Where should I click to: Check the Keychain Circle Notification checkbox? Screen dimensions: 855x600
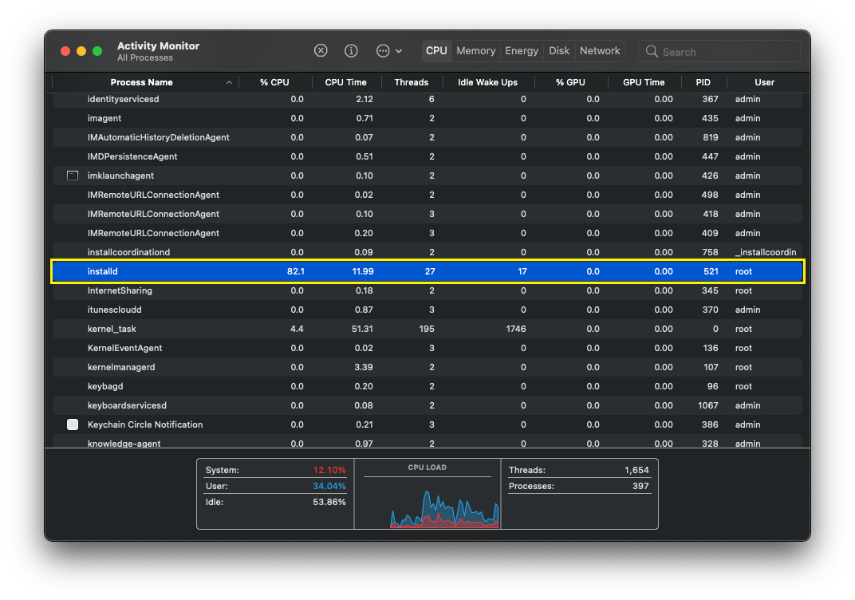[73, 424]
